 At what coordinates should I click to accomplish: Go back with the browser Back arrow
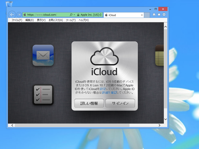coord(12,15)
